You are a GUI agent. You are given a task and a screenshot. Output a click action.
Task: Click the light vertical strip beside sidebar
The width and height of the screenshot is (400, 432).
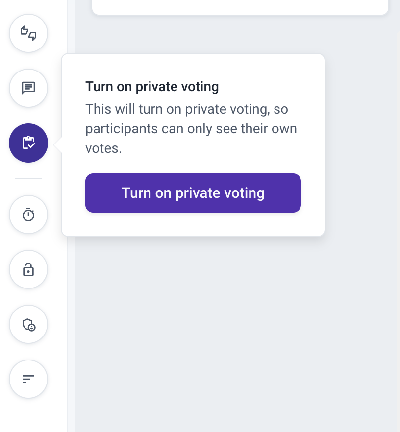(x=71, y=331)
